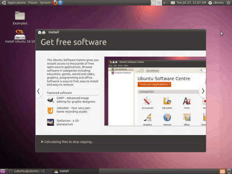
Task: Expand the Calculating files to skip copying details
Action: coord(42,142)
